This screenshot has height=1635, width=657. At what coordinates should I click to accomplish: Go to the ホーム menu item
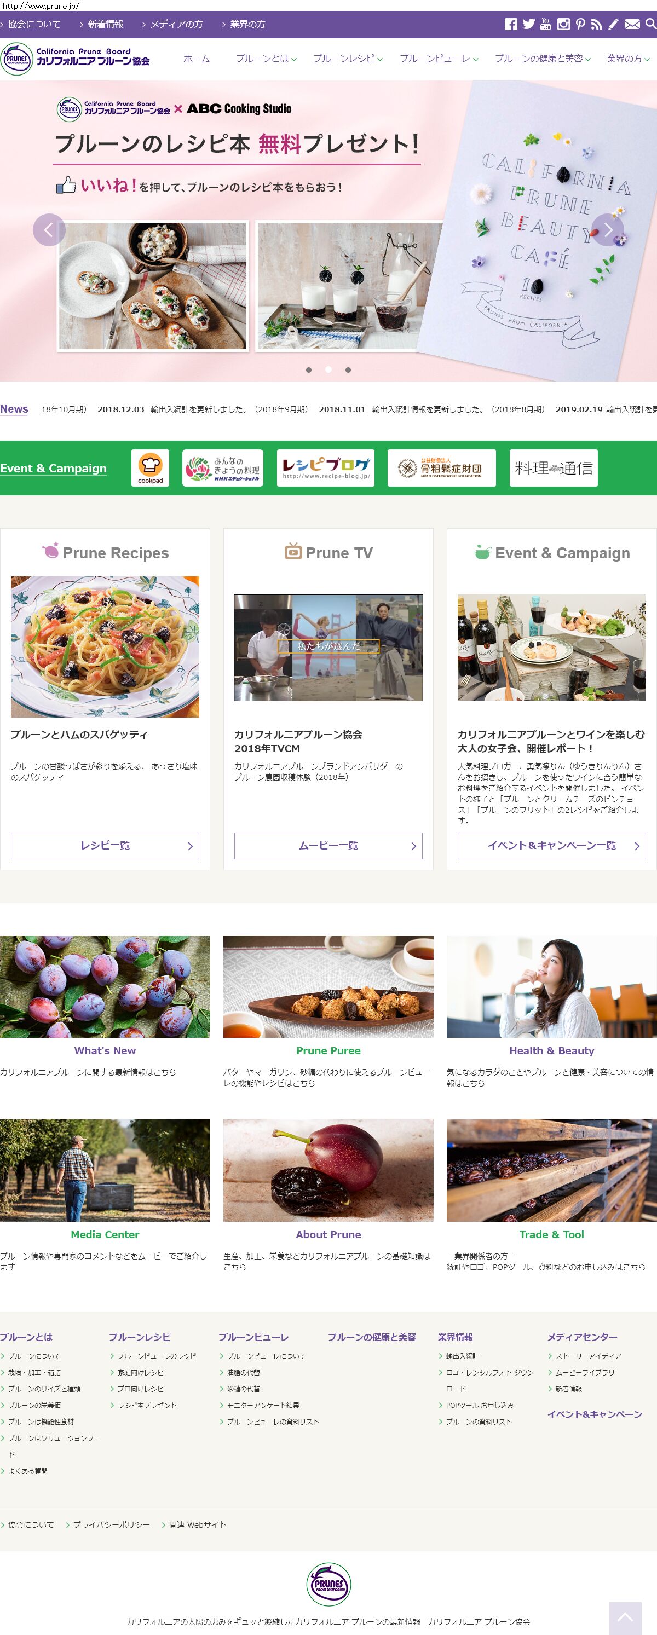196,59
